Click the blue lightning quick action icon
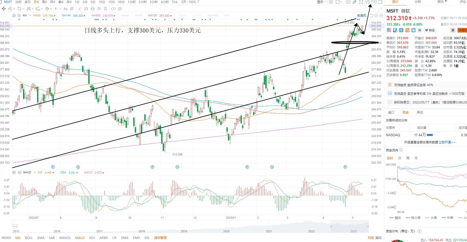The image size is (467, 242). [x=395, y=30]
